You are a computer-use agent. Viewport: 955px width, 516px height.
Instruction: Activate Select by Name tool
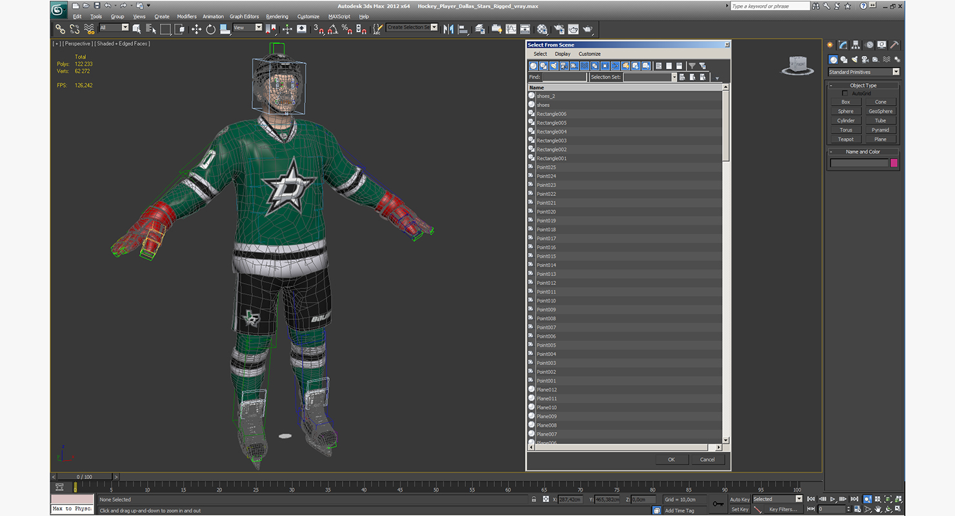(151, 29)
